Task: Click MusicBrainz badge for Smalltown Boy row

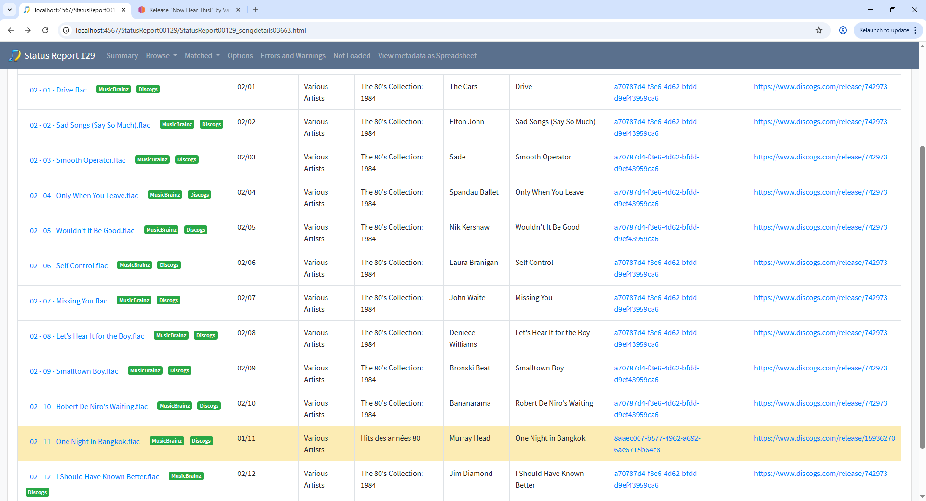Action: click(145, 370)
